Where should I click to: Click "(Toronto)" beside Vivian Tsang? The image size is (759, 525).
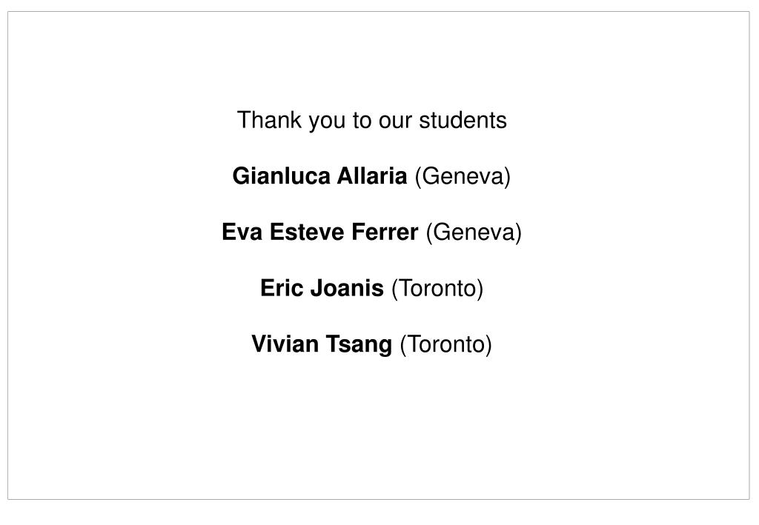point(445,344)
